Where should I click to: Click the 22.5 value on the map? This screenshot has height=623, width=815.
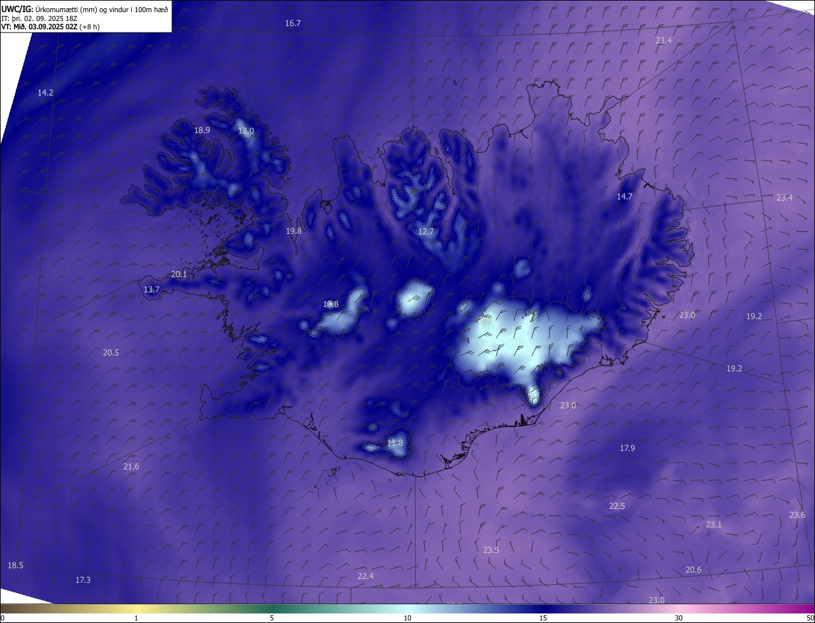617,506
